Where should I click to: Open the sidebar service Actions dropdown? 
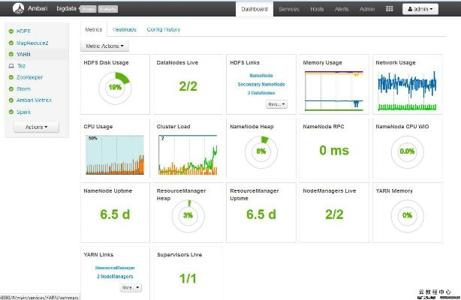coord(36,127)
